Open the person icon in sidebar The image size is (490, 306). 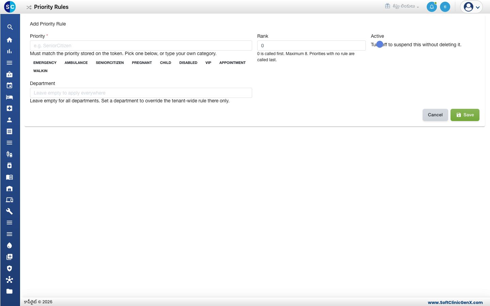pyautogui.click(x=10, y=120)
